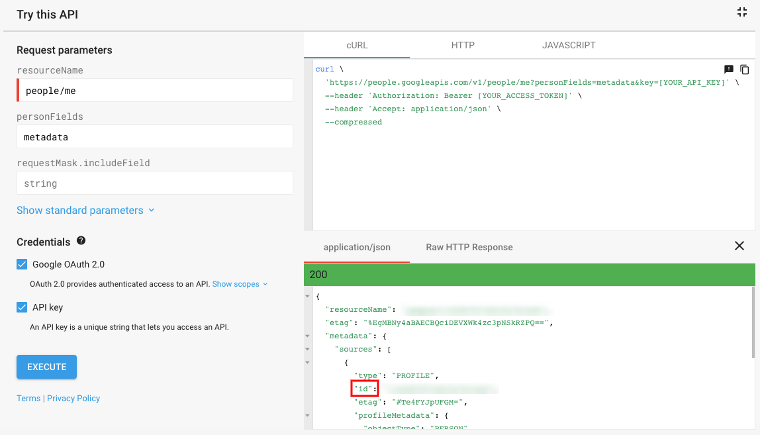
Task: Switch to the cURL tab
Action: point(357,45)
